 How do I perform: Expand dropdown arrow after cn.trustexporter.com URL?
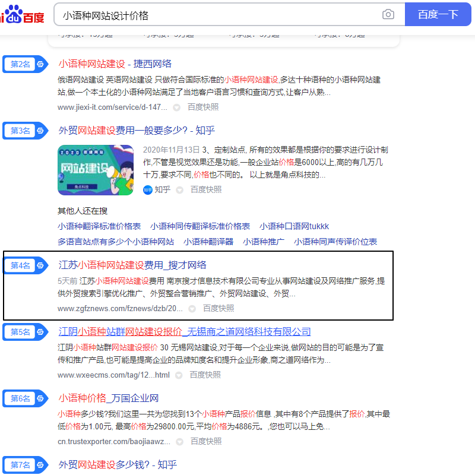(180, 442)
